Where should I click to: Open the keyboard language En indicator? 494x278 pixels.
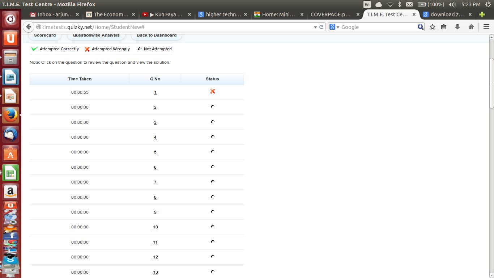point(367,4)
